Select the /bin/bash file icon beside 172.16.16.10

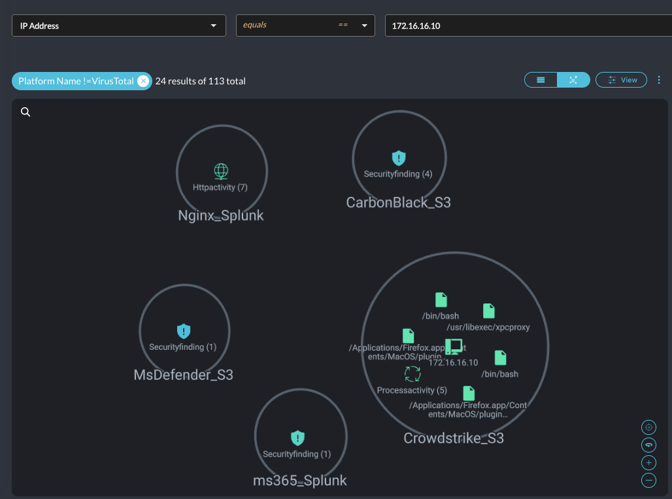point(501,358)
